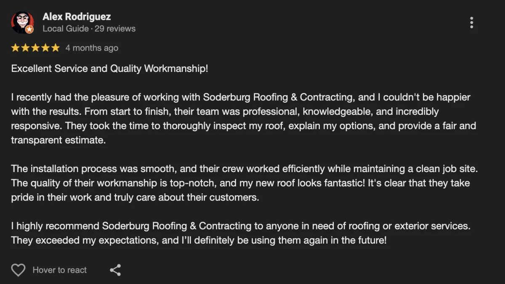Click the "Hover to react" label
The width and height of the screenshot is (505, 284).
point(60,270)
